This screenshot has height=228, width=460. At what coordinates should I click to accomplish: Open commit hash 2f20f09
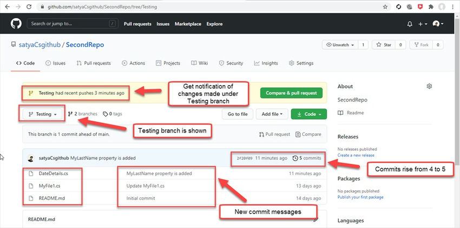coord(245,158)
